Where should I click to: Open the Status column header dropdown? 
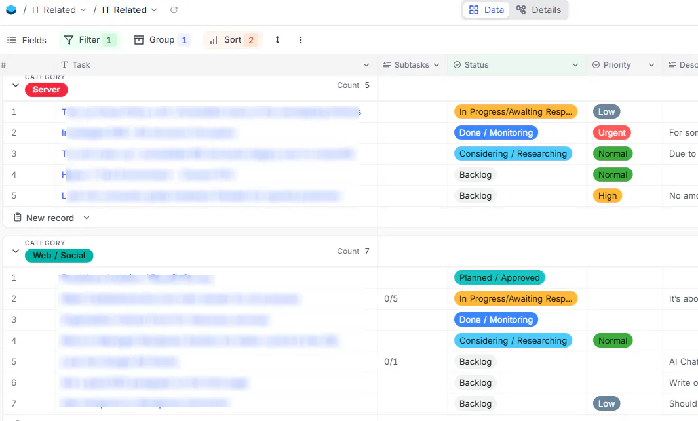tap(575, 65)
